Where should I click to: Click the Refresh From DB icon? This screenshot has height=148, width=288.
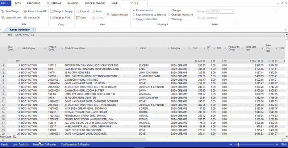pos(25,11)
